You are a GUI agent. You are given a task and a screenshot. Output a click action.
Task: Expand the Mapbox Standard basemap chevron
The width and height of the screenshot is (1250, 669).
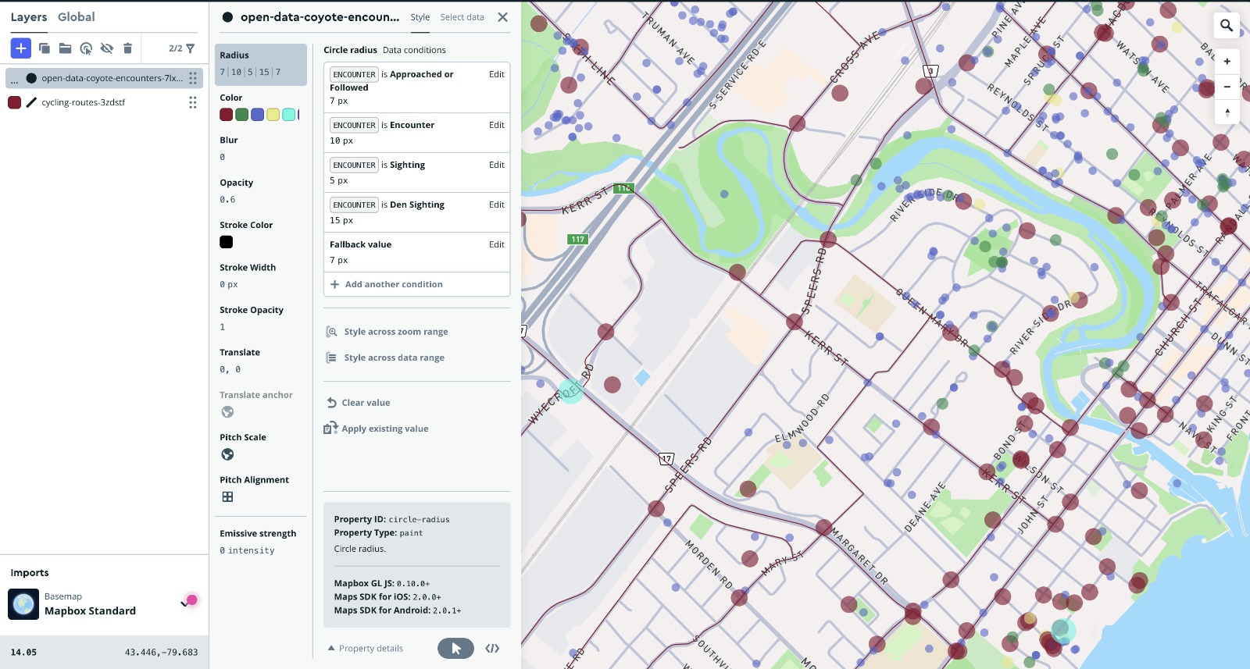coord(184,604)
